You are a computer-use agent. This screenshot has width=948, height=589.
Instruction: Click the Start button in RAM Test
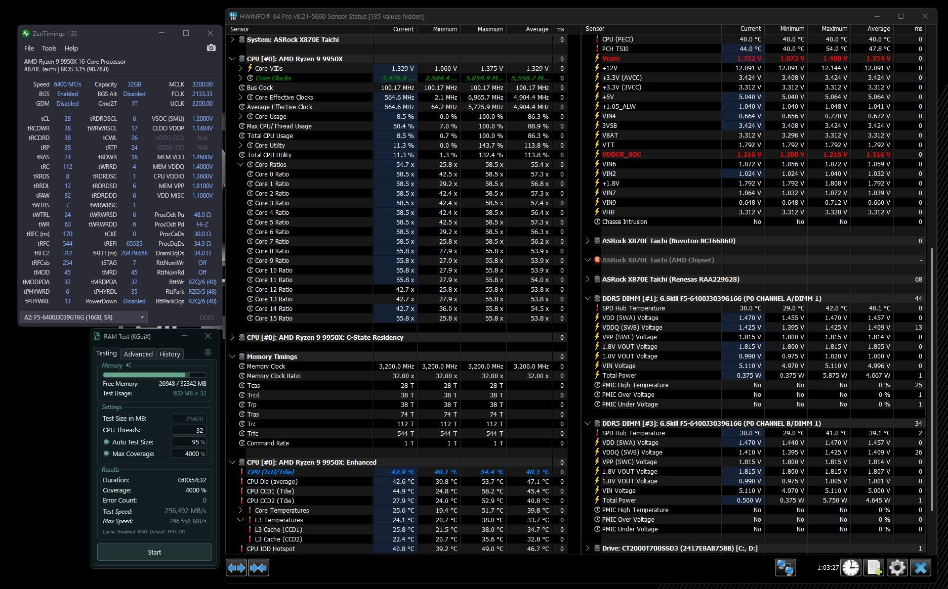pos(154,552)
